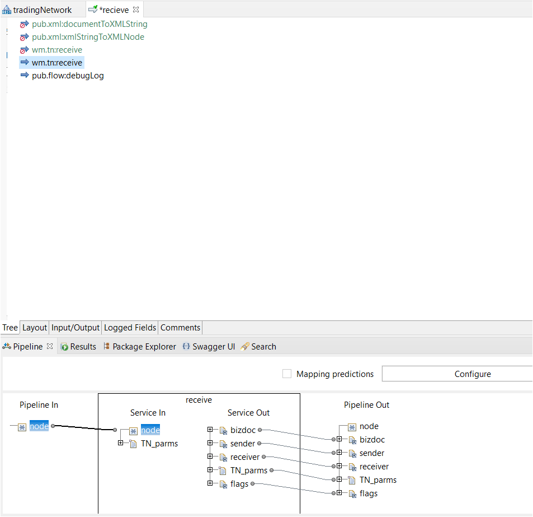Enable the Mapping predictions checkbox
Screen dimensions: 533x517
287,374
